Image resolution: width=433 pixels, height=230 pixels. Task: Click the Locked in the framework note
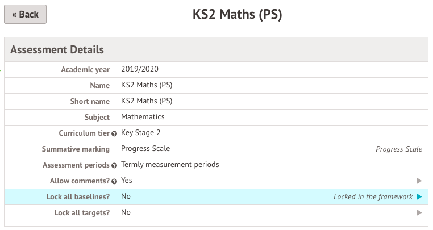[373, 196]
